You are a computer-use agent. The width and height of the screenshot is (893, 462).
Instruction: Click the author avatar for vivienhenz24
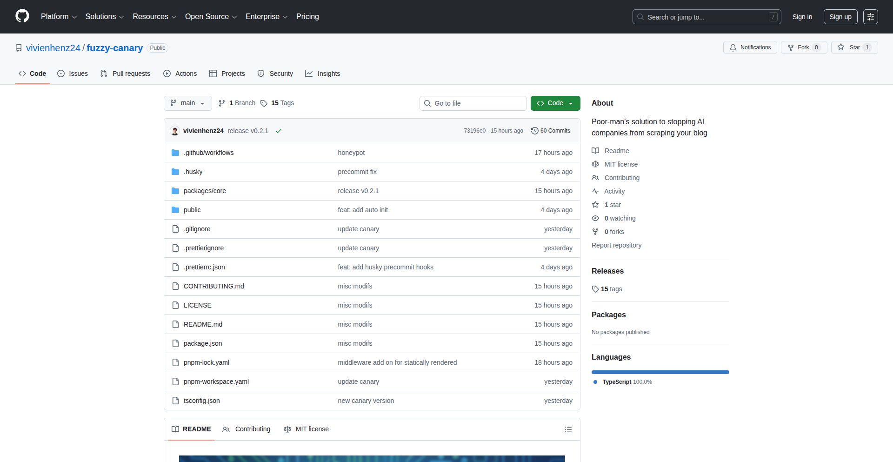pyautogui.click(x=175, y=131)
